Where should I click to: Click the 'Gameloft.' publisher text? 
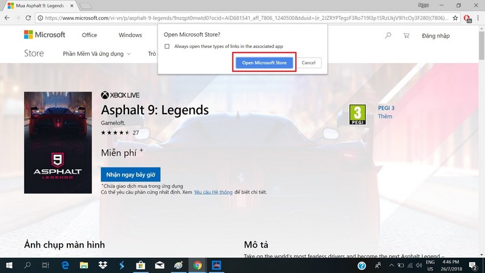tap(113, 123)
